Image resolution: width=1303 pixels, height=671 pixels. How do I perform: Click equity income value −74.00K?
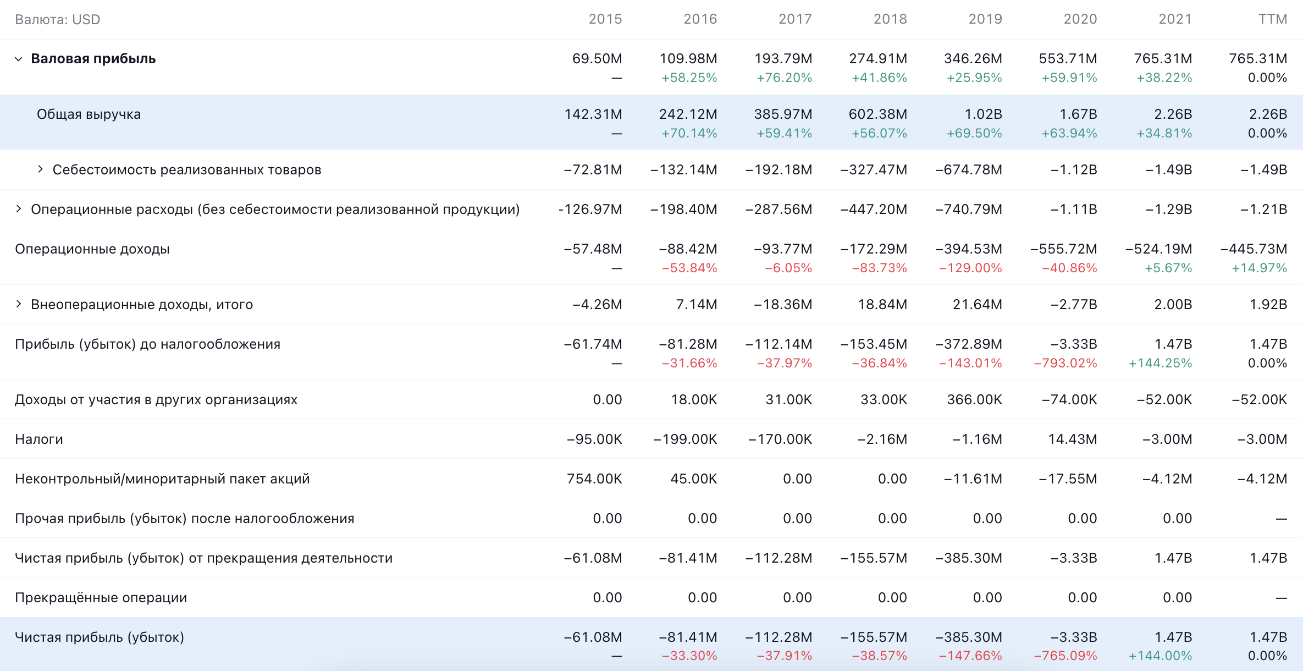tap(1069, 400)
